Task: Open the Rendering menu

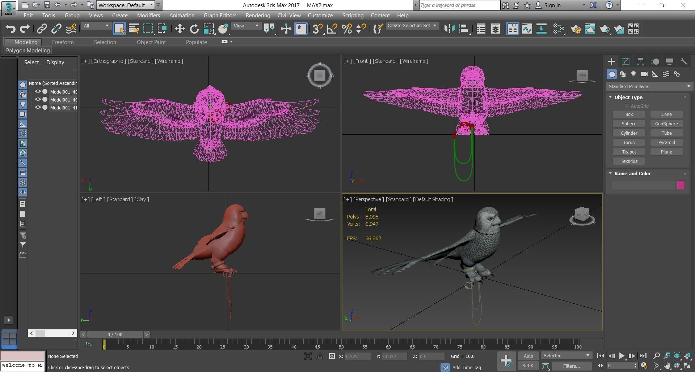Action: [x=258, y=16]
